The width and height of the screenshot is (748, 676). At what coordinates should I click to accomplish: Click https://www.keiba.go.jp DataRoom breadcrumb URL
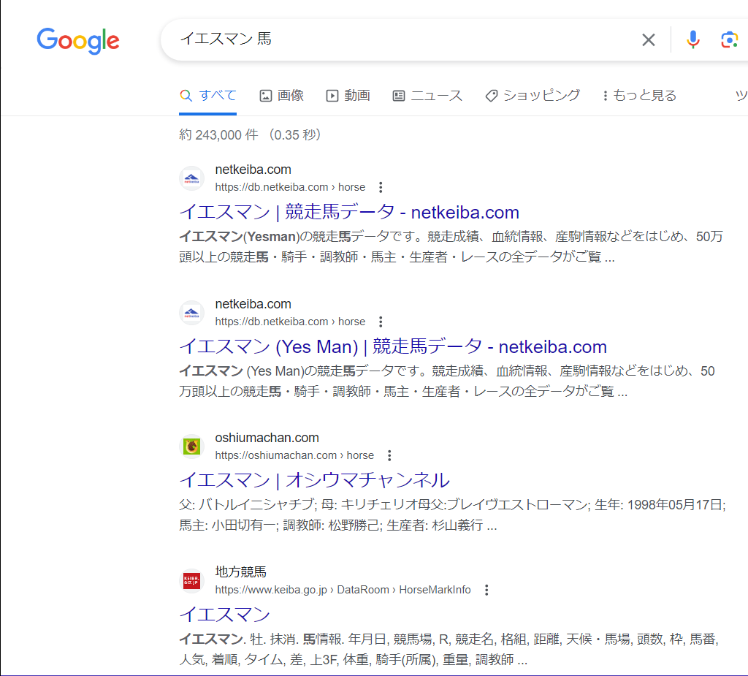pos(343,590)
